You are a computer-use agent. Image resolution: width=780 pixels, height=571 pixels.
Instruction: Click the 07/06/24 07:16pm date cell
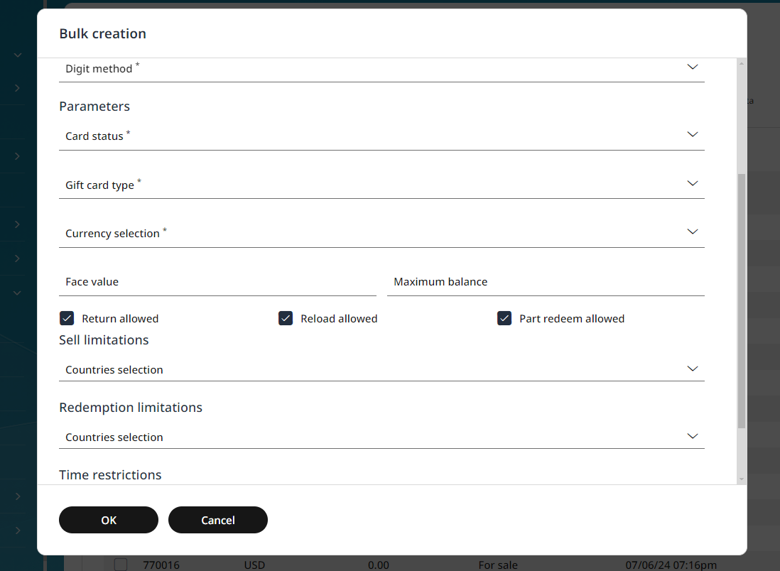pos(671,565)
